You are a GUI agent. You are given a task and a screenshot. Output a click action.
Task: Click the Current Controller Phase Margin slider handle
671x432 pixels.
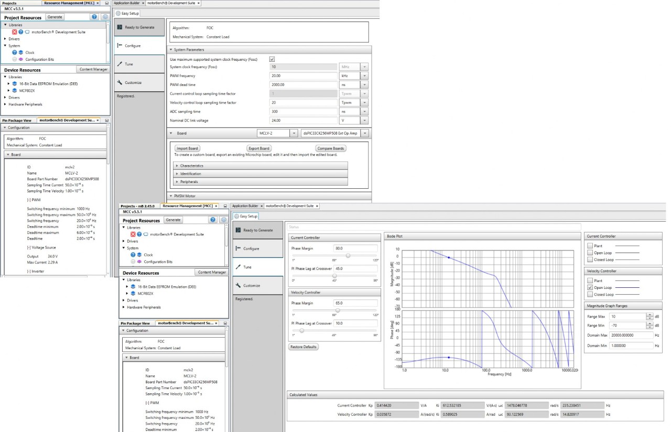click(x=348, y=255)
